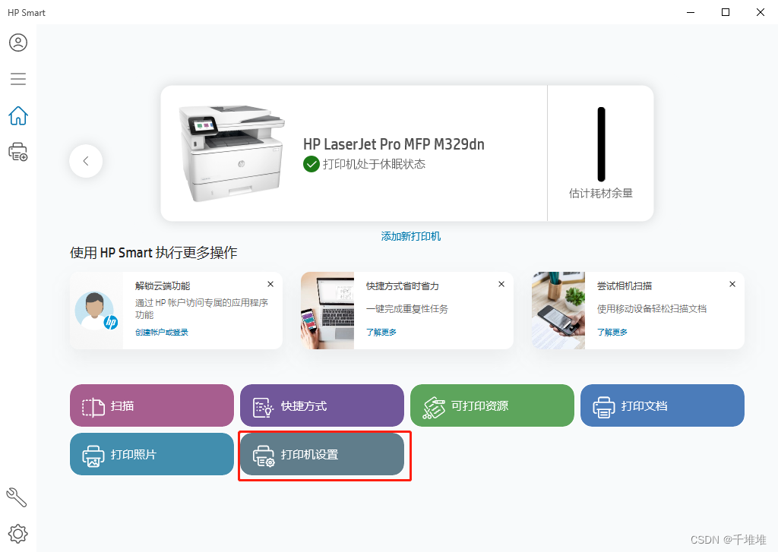Open the black toner level bar
The image size is (778, 552).
coord(602,144)
